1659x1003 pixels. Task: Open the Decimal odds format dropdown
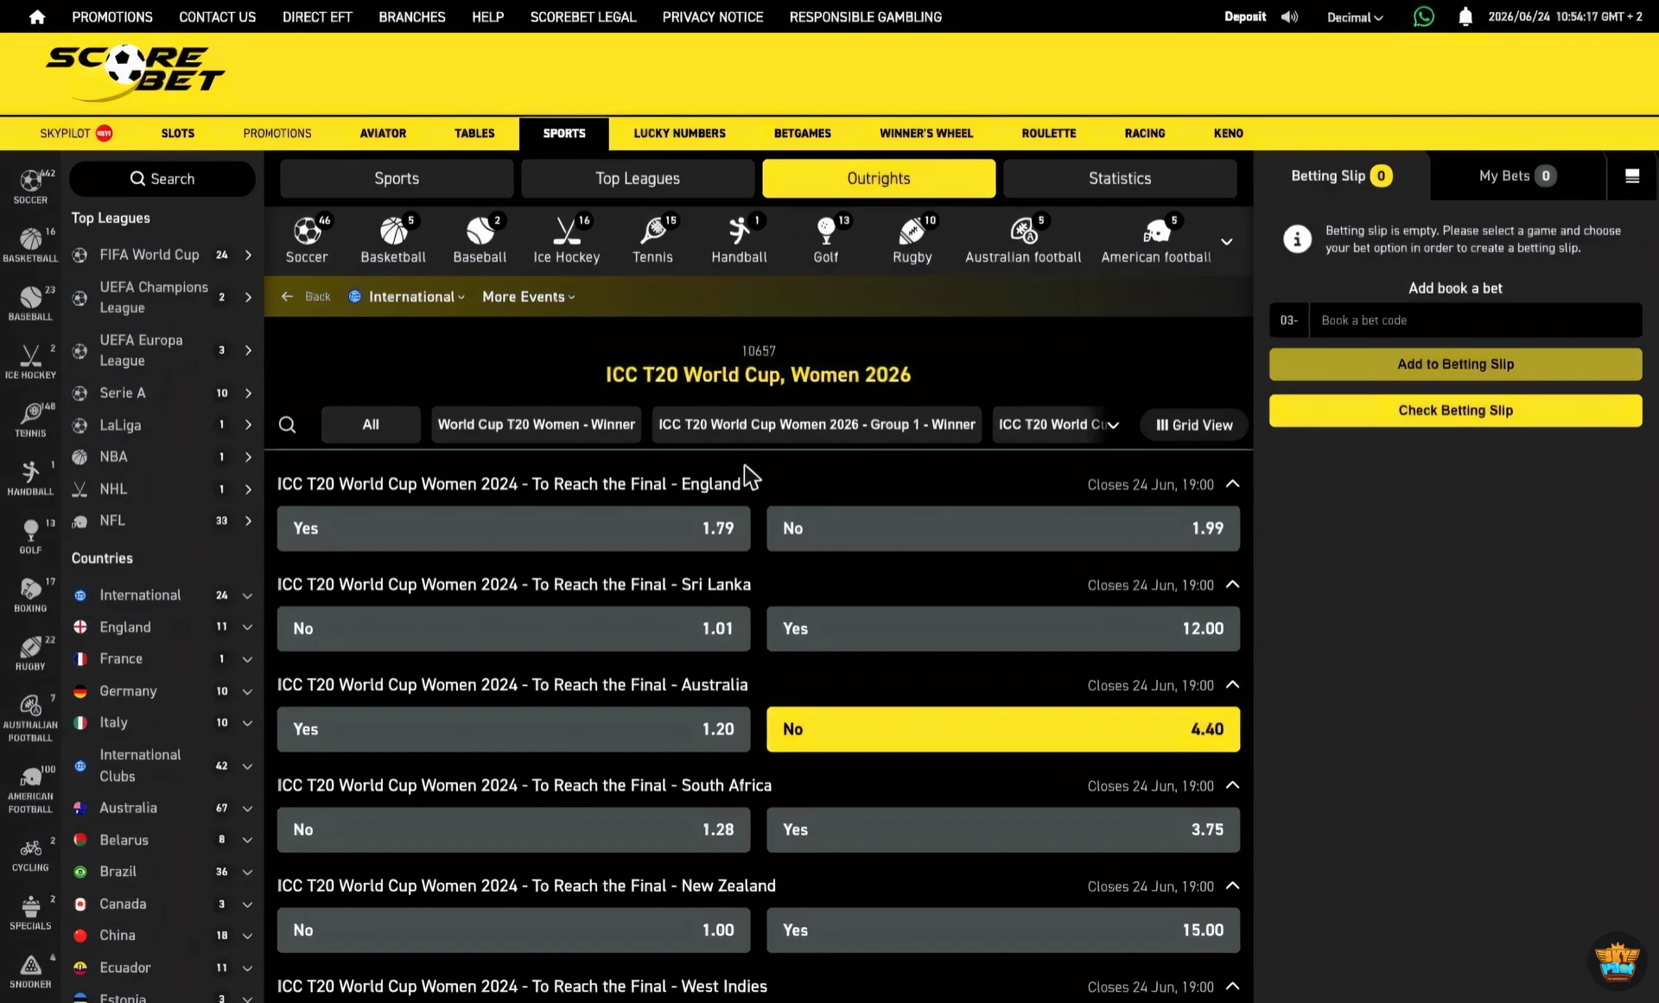[x=1355, y=17]
